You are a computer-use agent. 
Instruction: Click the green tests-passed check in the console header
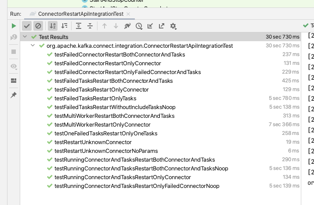[306, 25]
